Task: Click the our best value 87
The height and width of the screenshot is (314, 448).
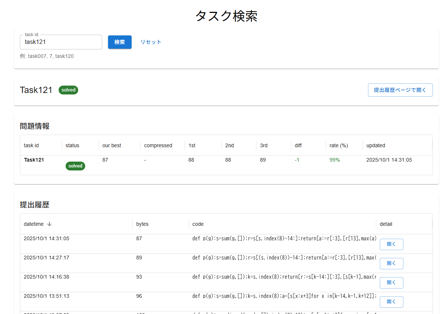Action: 105,160
